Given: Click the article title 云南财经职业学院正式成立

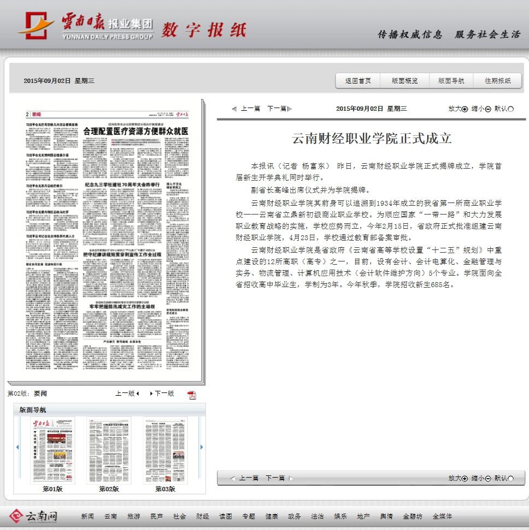Looking at the screenshot, I should (x=372, y=139).
